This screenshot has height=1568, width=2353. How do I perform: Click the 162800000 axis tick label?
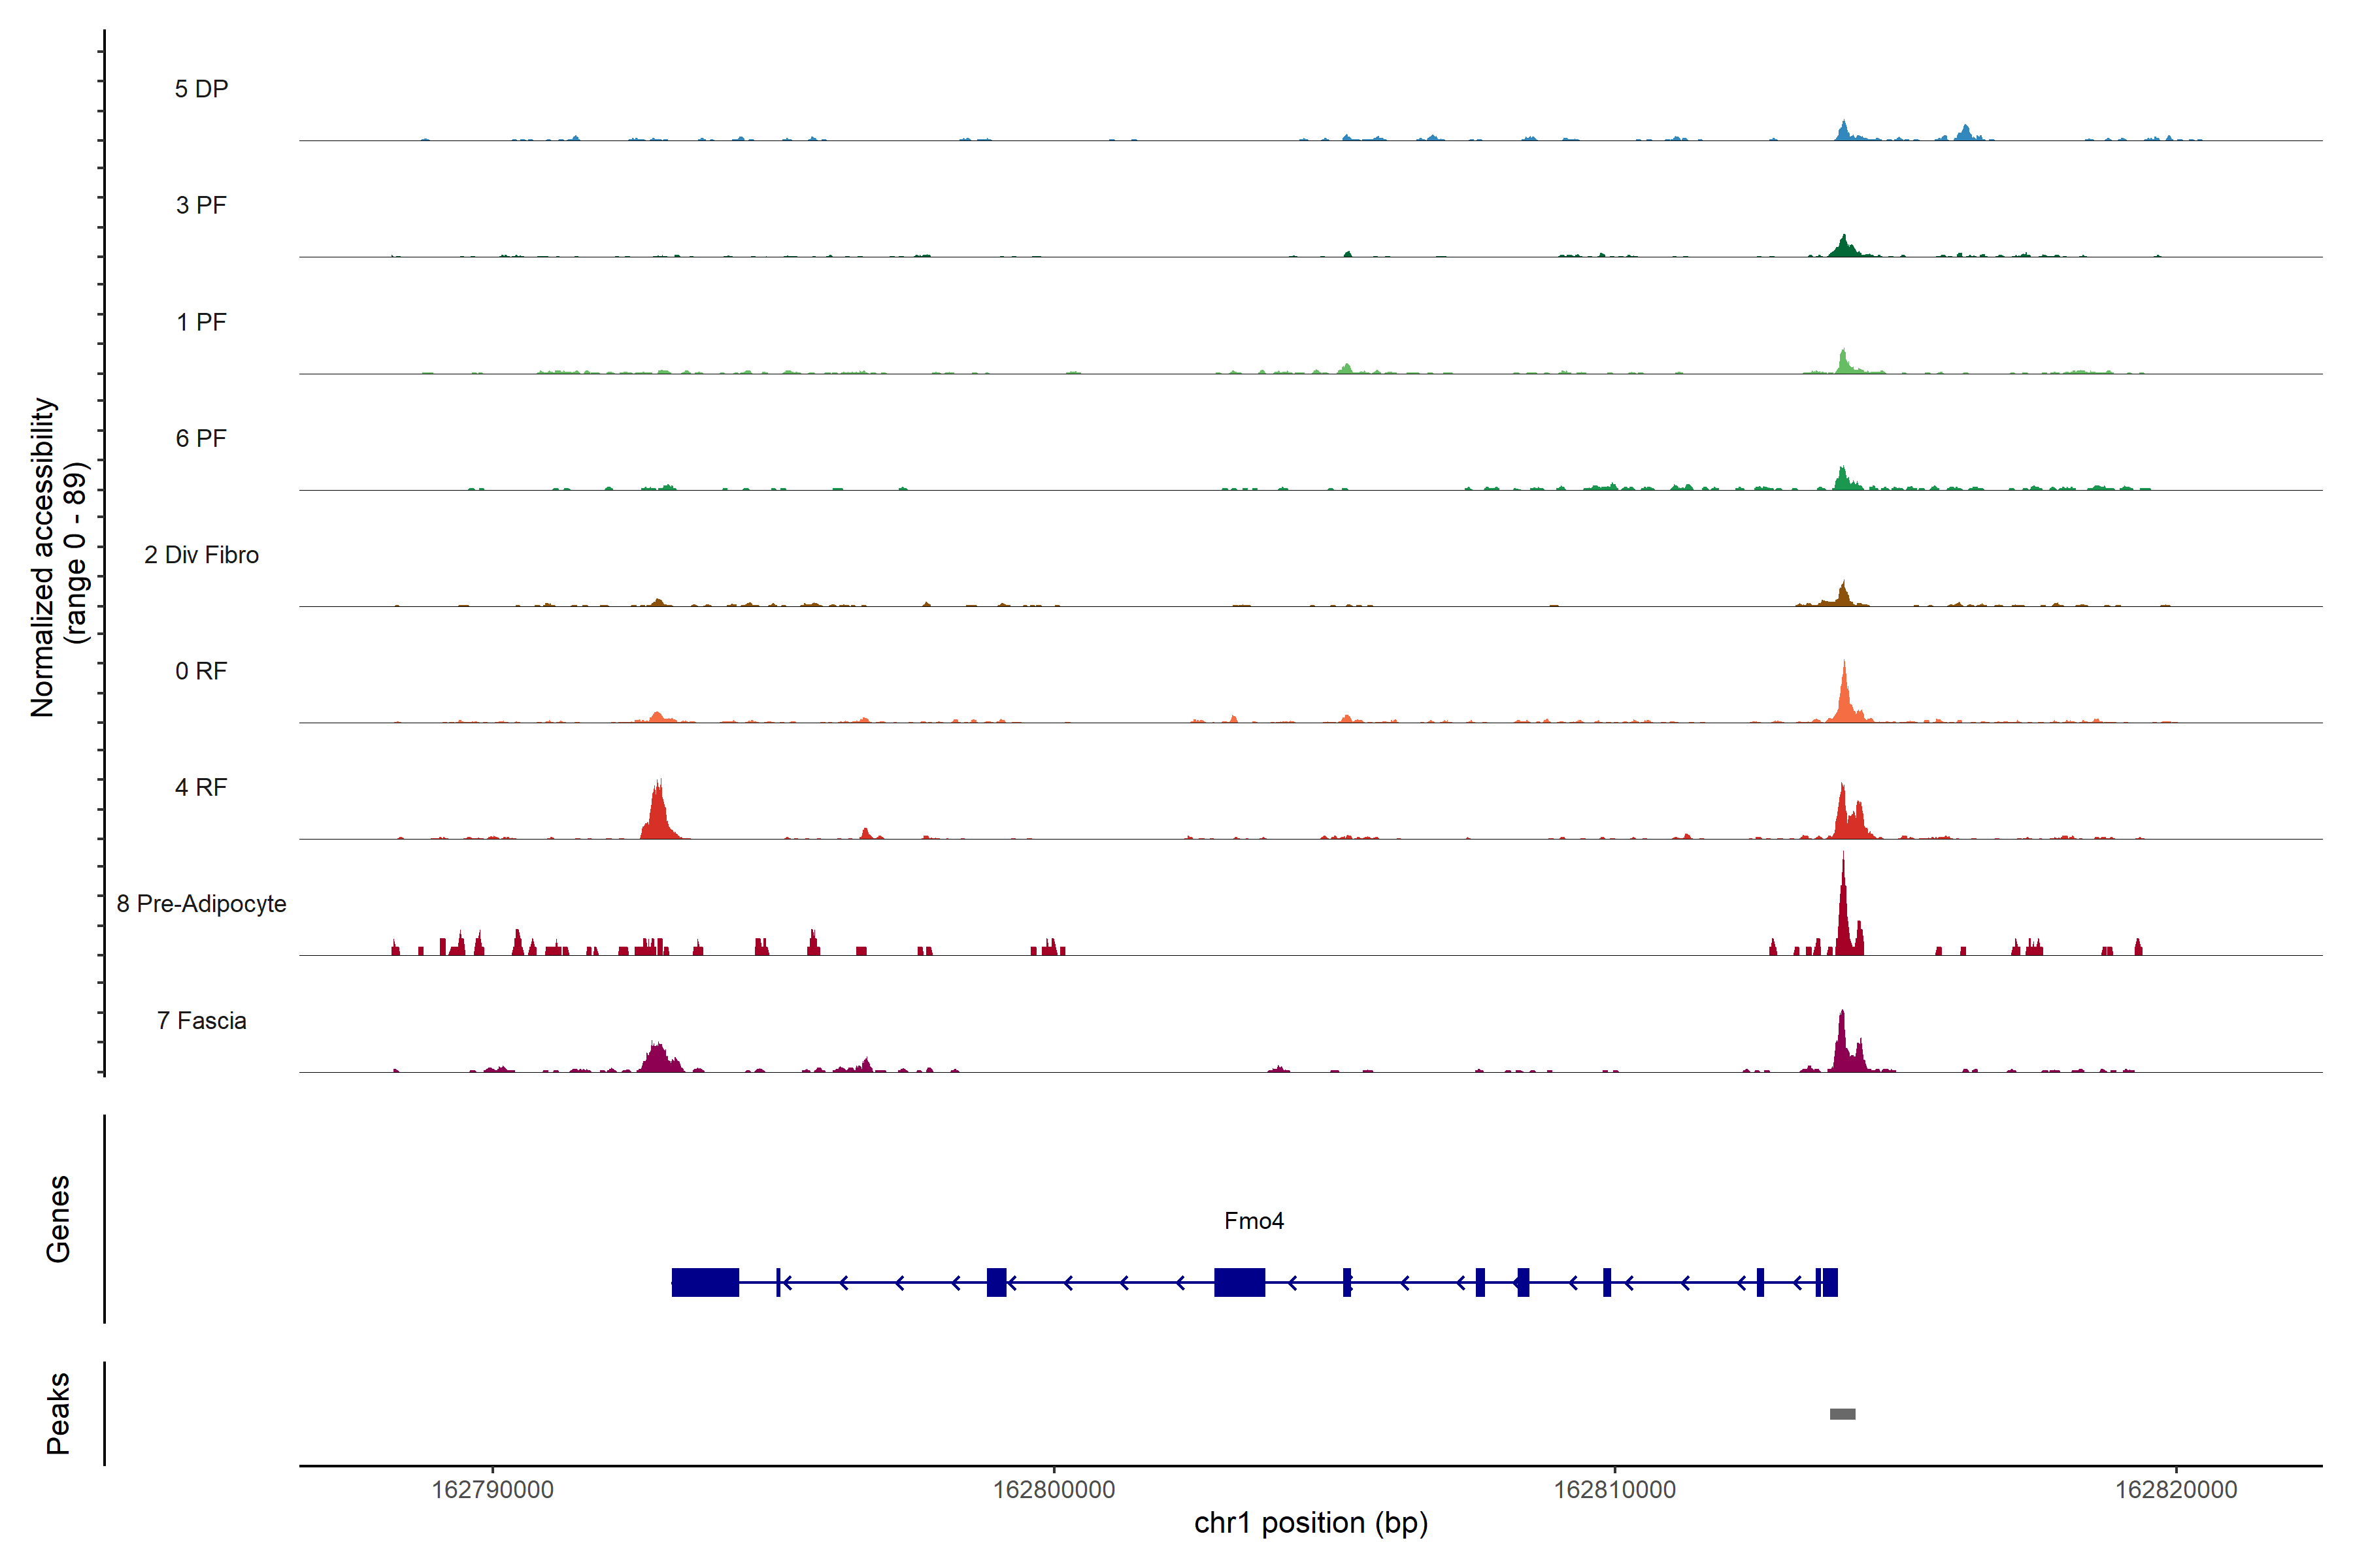1054,1489
